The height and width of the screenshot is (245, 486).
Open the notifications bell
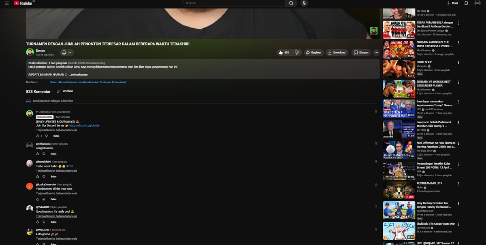pyautogui.click(x=467, y=3)
